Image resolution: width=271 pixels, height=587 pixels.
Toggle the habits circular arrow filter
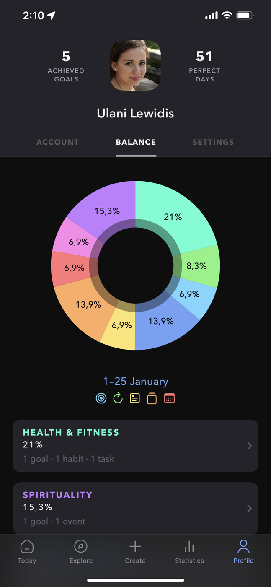click(x=118, y=398)
